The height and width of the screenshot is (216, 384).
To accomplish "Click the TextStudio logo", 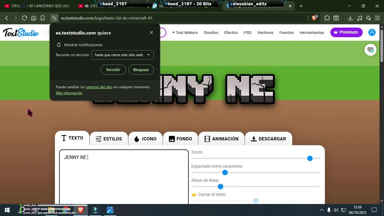I will [x=21, y=32].
